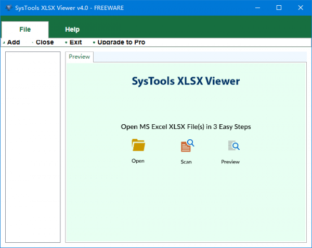Choose Exit from the toolbar
Screen dimensions: 312x248
tap(76, 42)
